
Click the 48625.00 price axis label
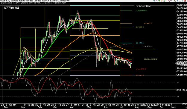(x=182, y=37)
